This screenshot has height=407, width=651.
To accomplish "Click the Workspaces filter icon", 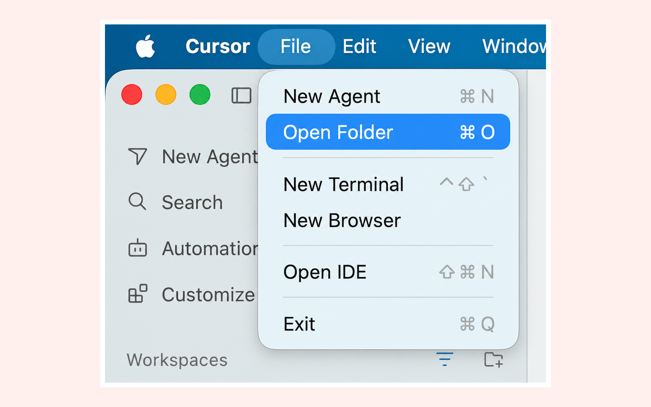I will click(x=445, y=359).
